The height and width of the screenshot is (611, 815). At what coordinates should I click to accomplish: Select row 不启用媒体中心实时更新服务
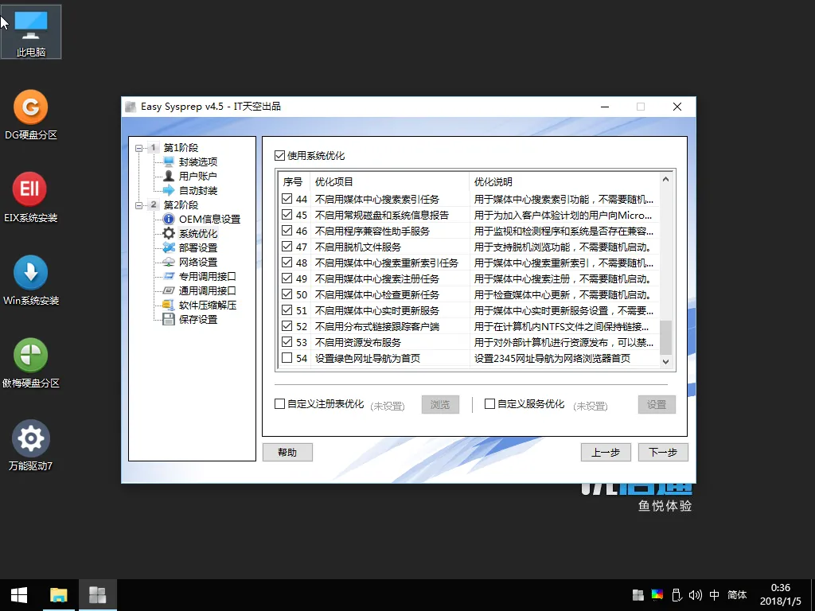pyautogui.click(x=468, y=310)
